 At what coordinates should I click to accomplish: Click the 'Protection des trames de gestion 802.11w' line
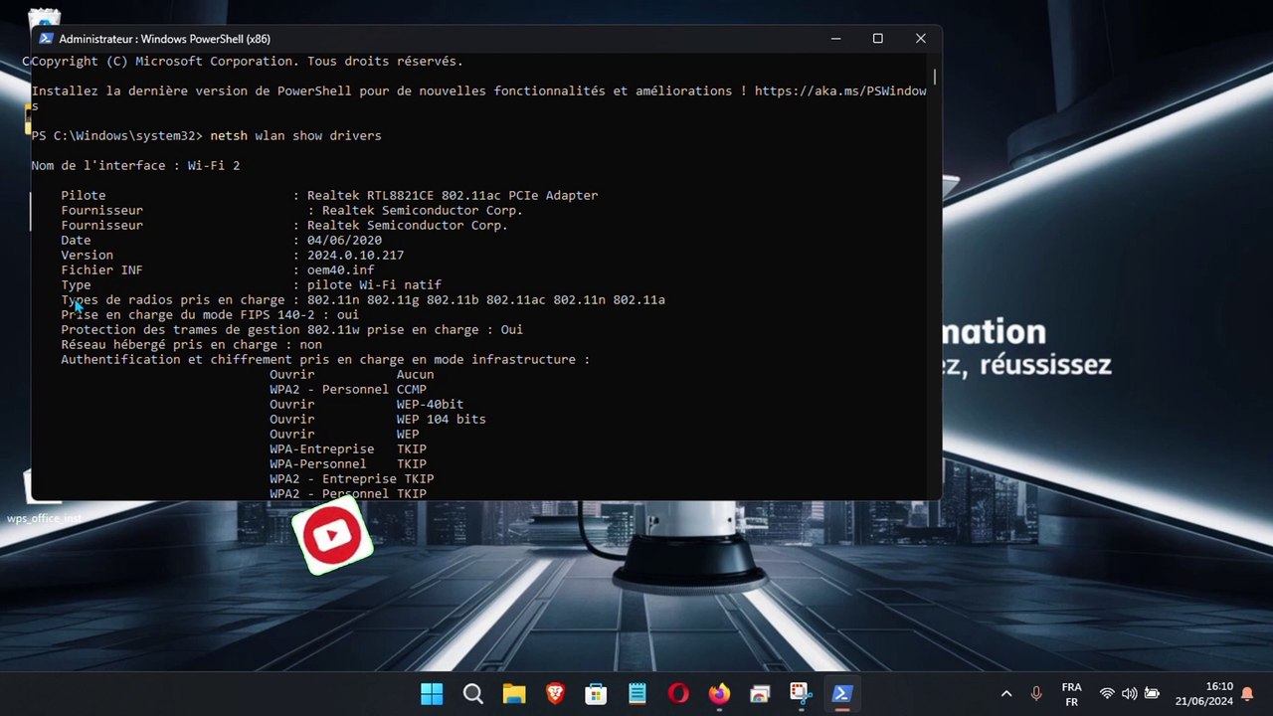291,330
